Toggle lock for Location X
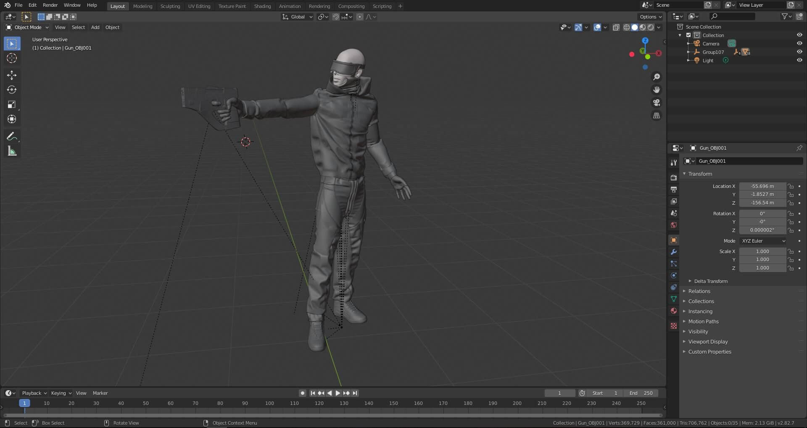This screenshot has height=428, width=807. (791, 186)
